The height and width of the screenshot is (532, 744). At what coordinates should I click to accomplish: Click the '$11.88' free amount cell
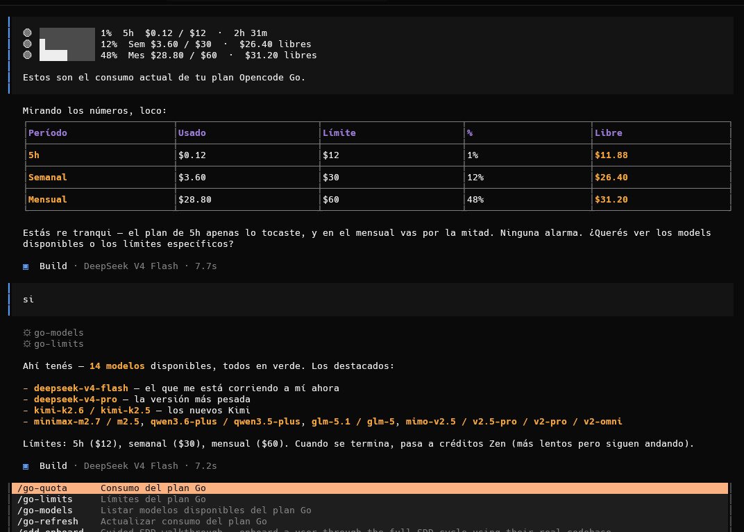(611, 155)
